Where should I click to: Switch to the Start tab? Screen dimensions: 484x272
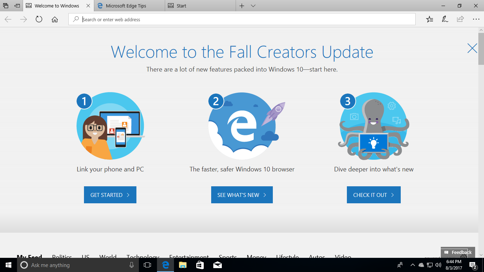(x=200, y=6)
